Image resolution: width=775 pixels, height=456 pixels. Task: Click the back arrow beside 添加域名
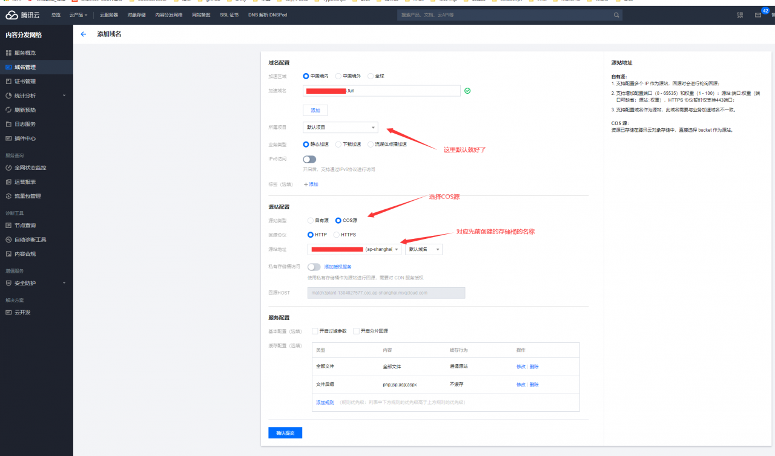tap(83, 34)
